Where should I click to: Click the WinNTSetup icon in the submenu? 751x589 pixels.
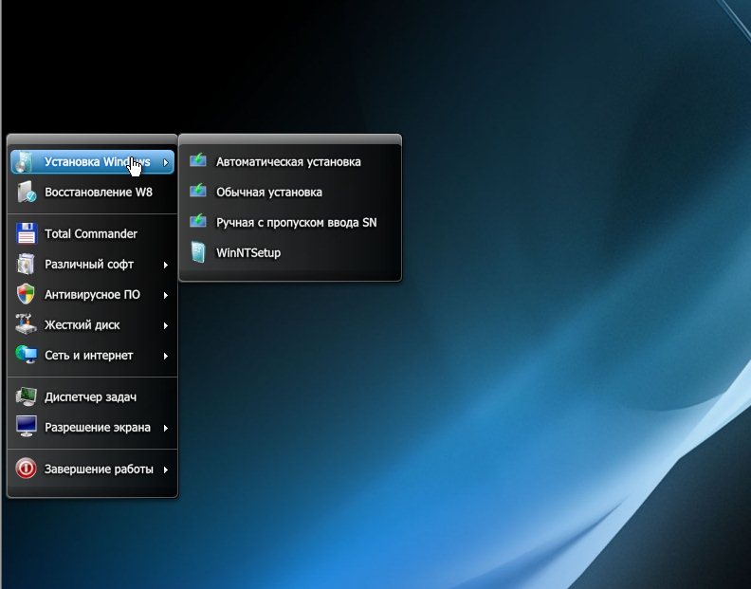198,253
